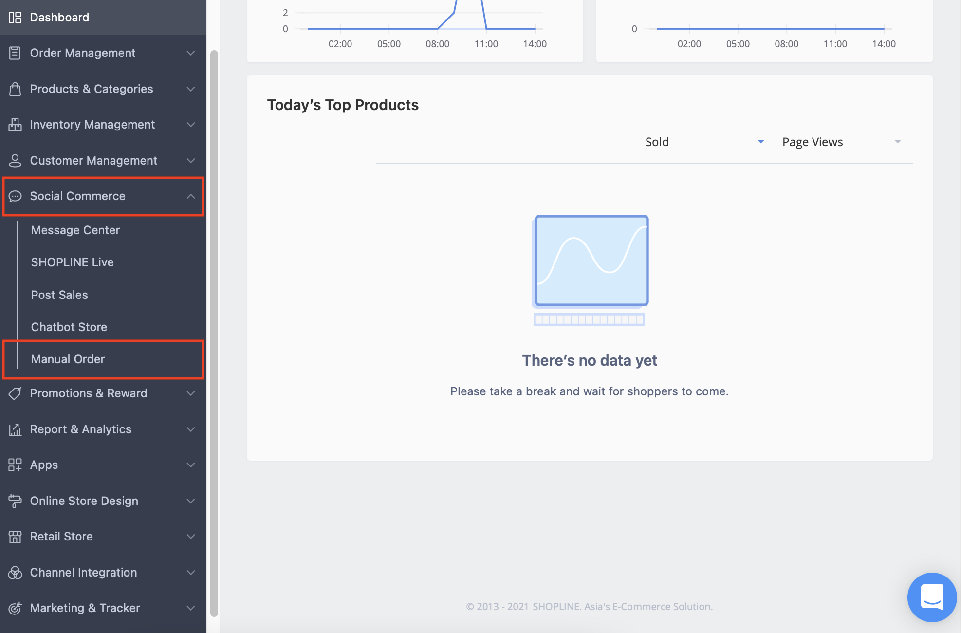
Task: Open Chatbot Store submenu item
Action: 69,327
